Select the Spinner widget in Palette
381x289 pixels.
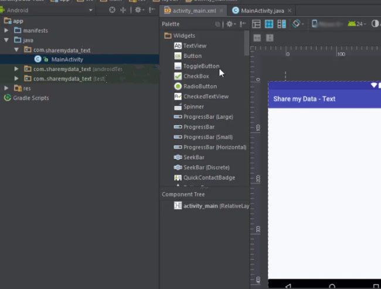tap(193, 107)
